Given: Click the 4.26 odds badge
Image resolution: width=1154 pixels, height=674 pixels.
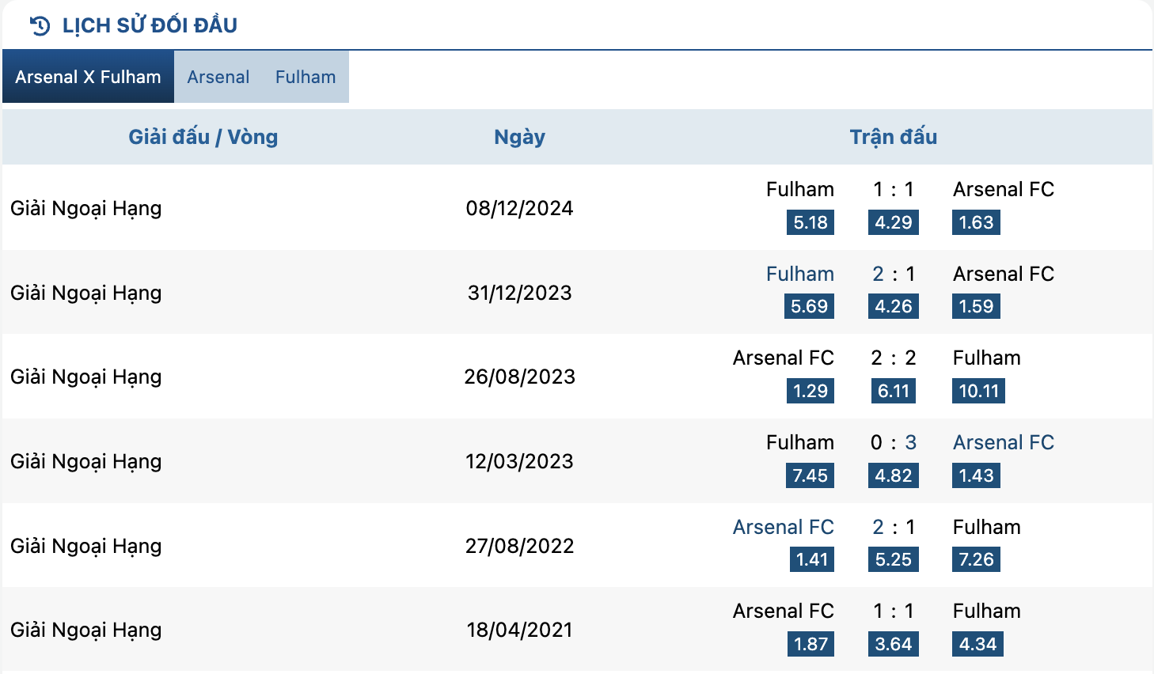Looking at the screenshot, I should coord(894,306).
